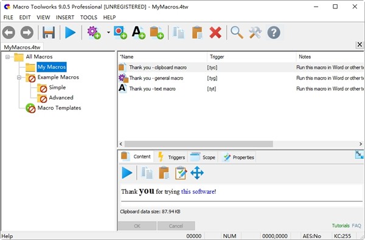
Task: Open the FAQ link
Action: click(x=356, y=225)
